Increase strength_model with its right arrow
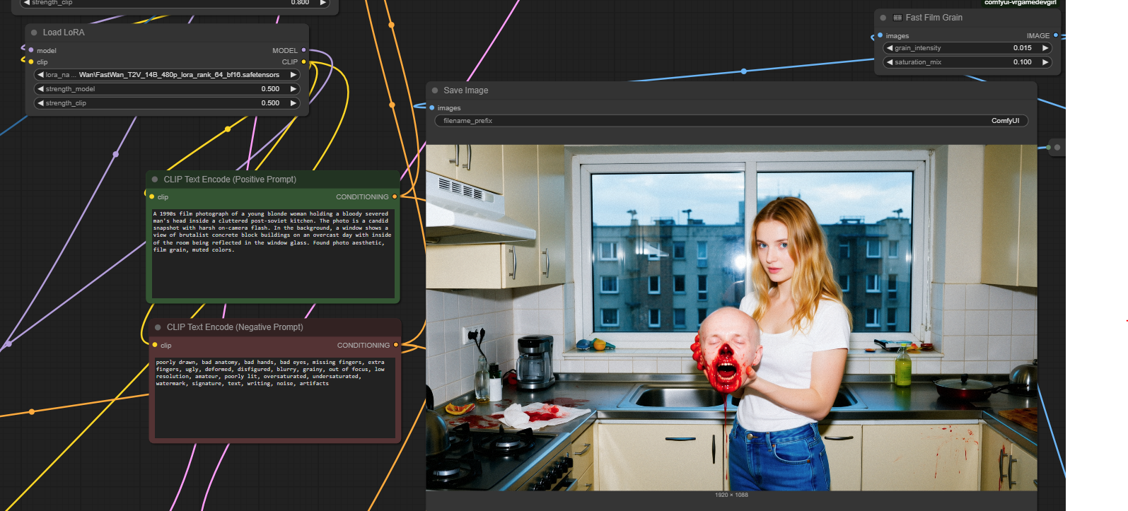 click(x=293, y=89)
